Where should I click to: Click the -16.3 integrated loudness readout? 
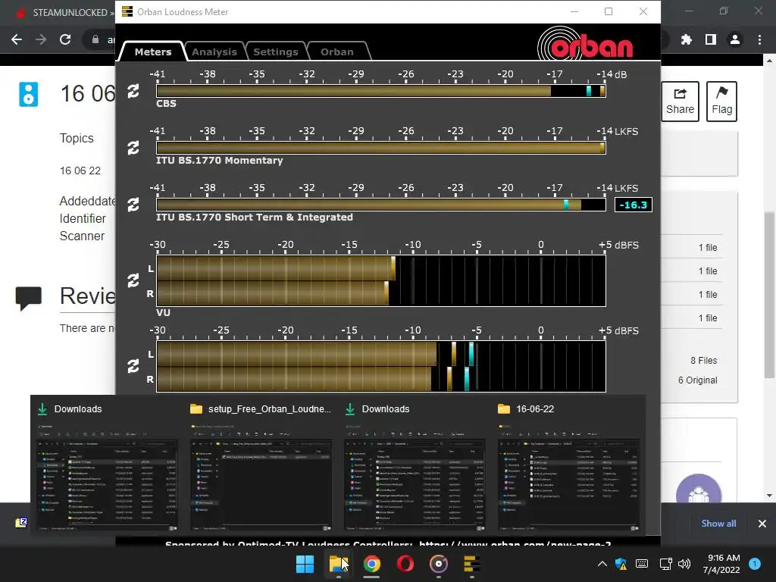pos(633,205)
